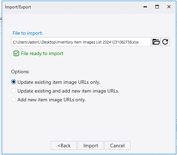
Task: Click inside the file path text field
Action: pos(81,42)
